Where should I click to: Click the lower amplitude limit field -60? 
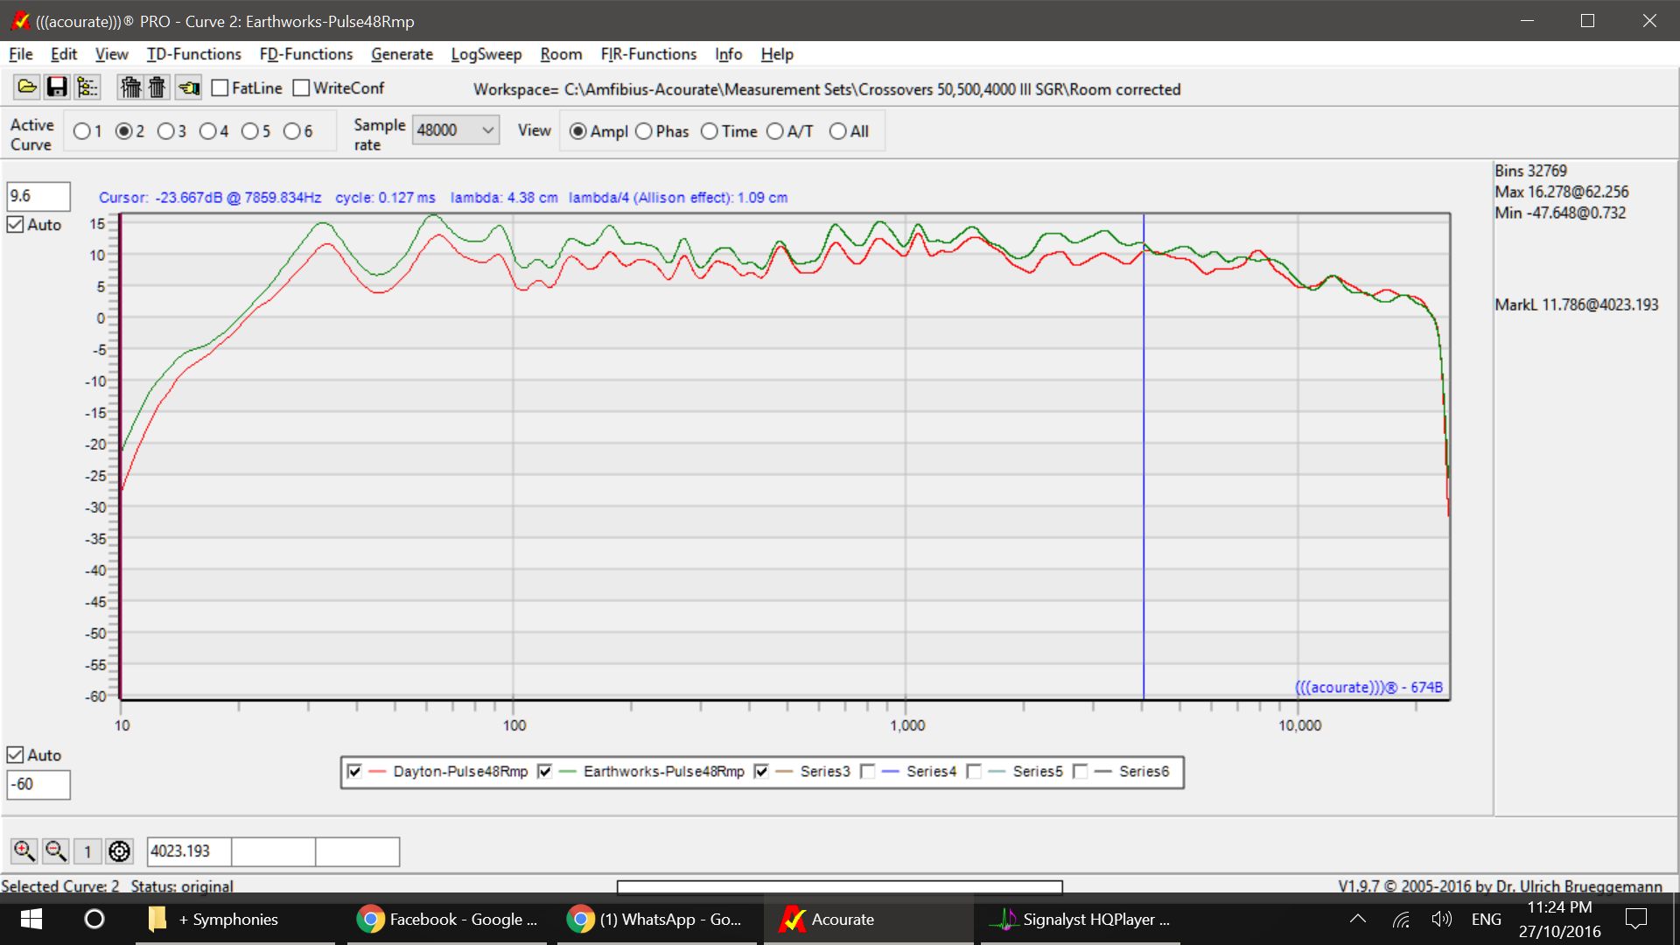[x=38, y=784]
